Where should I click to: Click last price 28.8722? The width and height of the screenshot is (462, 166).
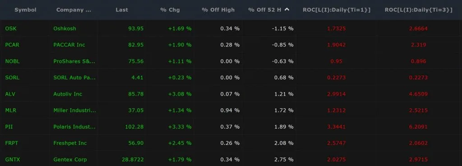(x=133, y=160)
